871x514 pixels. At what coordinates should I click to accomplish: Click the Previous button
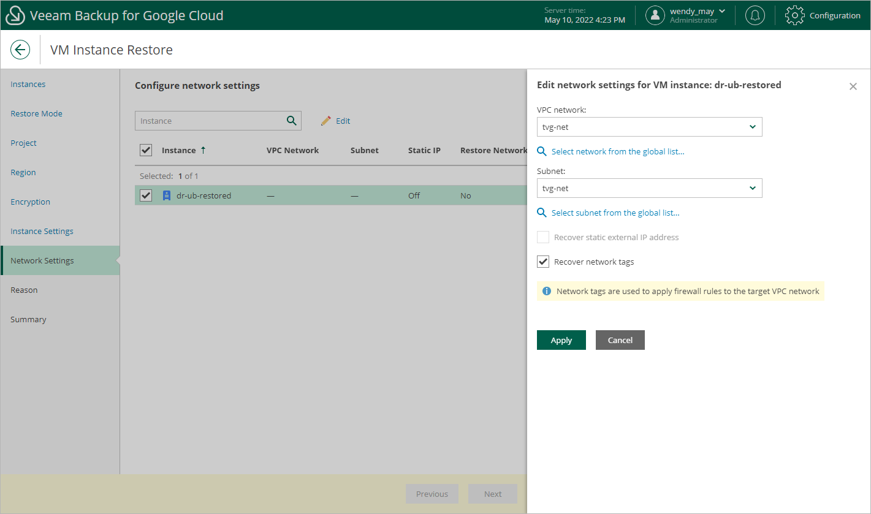pyautogui.click(x=432, y=494)
